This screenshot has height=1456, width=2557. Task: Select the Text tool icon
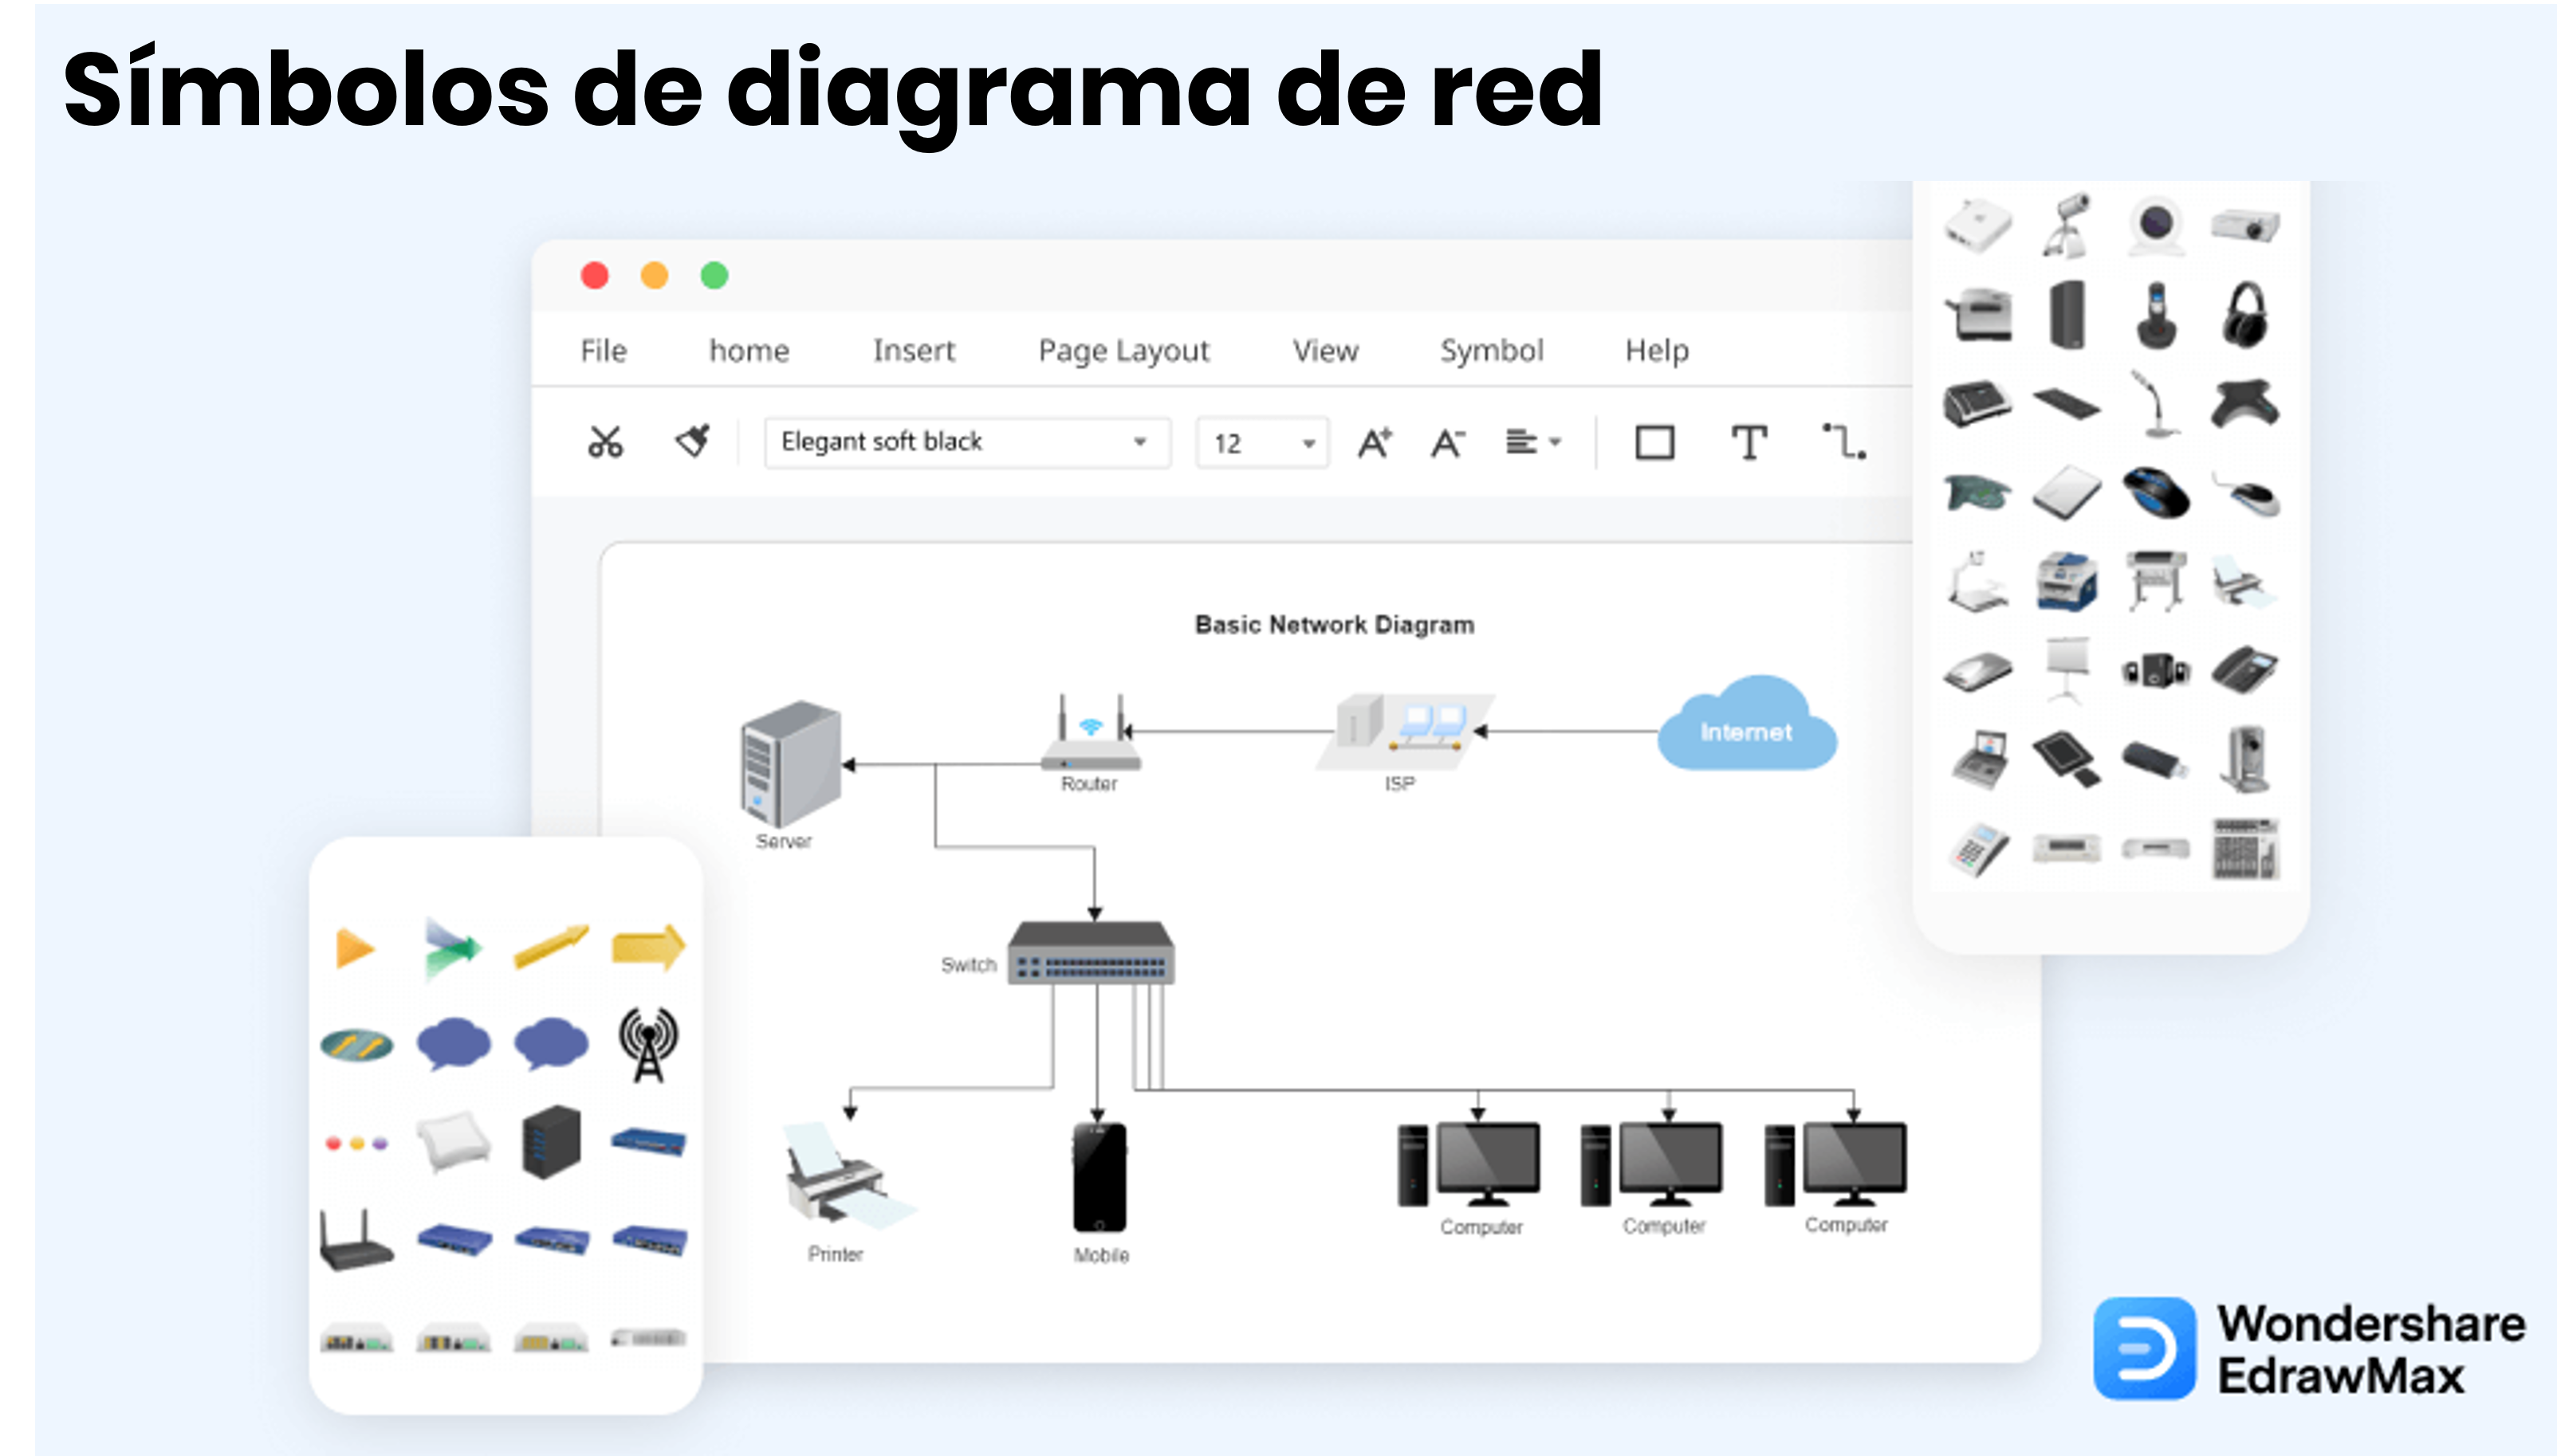[x=1749, y=442]
